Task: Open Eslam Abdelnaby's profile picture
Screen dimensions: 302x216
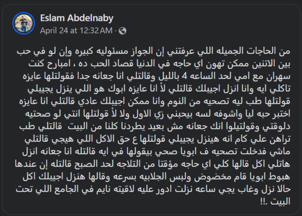Action: pos(23,23)
